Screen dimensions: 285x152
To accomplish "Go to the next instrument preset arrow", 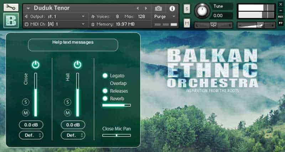I will [x=146, y=8].
